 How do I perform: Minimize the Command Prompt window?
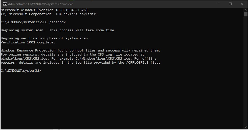pos(218,4)
